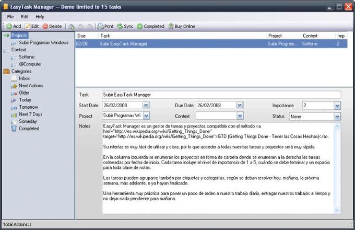This screenshot has height=230, width=355.
Task: Click the Start Date value field
Action: tap(122, 105)
